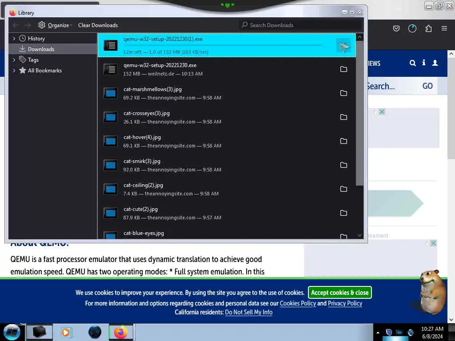Show cat-blue-eyes.jpg in folder
Viewport: 455px width, 341px height.
click(x=343, y=236)
